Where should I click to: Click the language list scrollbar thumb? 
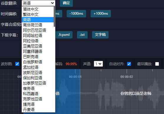coord(55,16)
